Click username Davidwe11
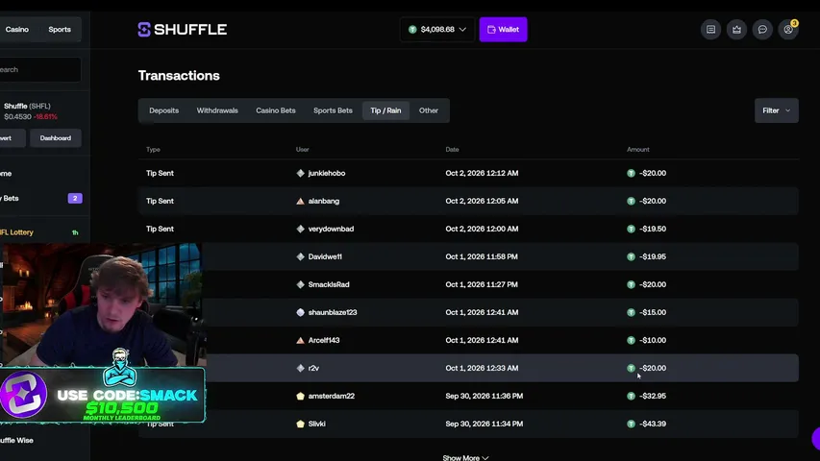Screen dimensions: 820x461 [325, 256]
